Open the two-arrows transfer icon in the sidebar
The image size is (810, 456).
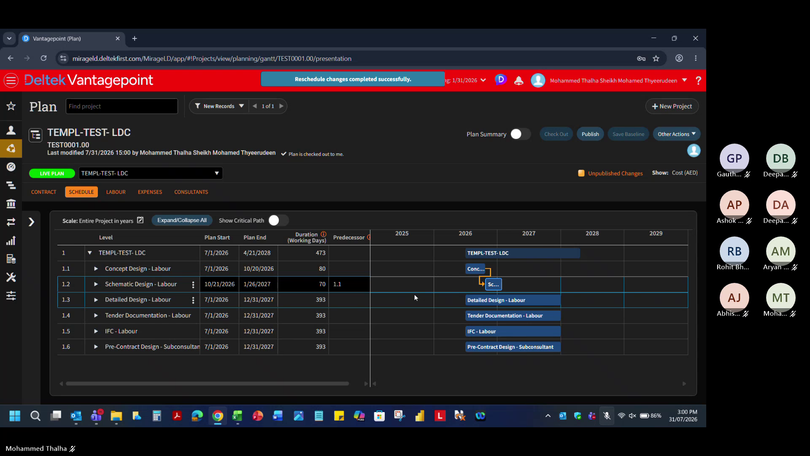[x=11, y=222]
